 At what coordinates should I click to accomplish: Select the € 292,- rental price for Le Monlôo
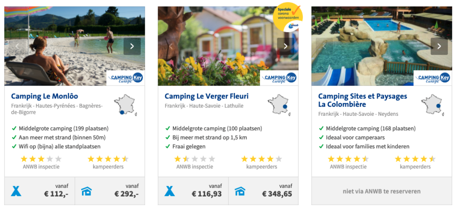click(x=126, y=194)
